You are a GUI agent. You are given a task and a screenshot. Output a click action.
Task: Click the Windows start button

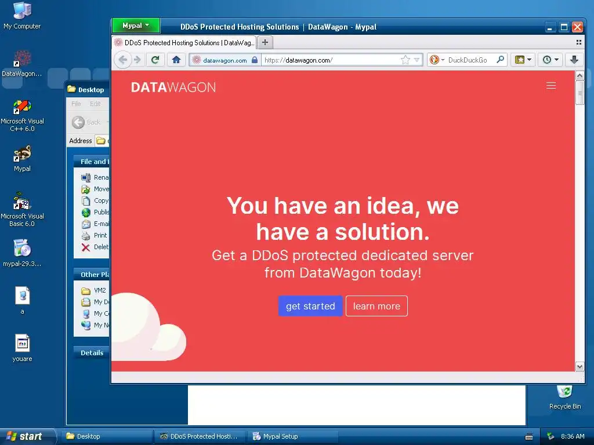27,436
